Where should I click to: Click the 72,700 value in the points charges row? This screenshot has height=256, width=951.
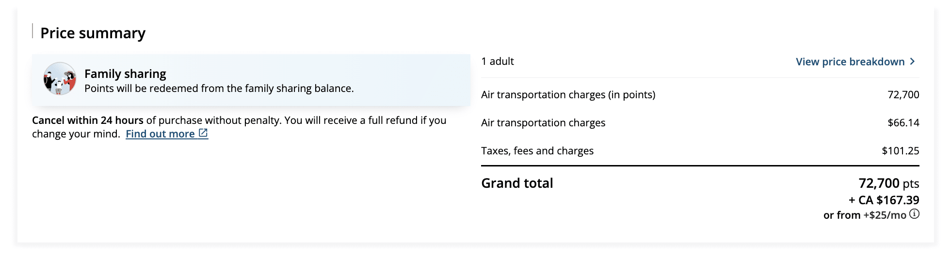pyautogui.click(x=903, y=95)
